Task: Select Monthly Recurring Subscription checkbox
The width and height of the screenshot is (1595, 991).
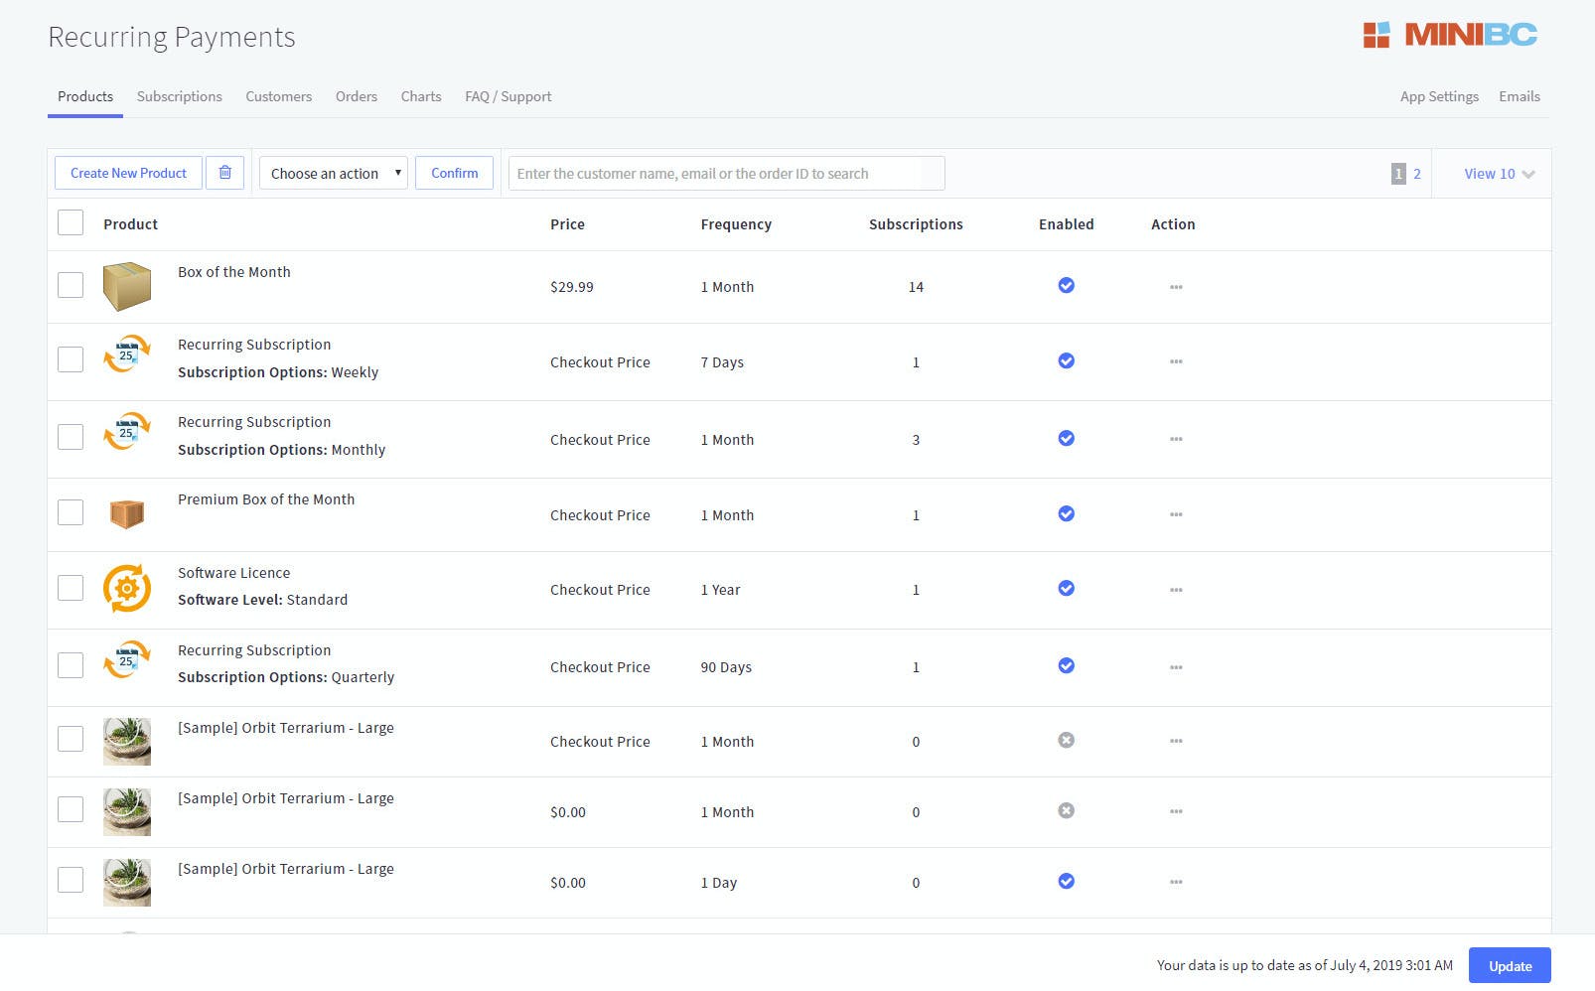Action: coord(71,437)
